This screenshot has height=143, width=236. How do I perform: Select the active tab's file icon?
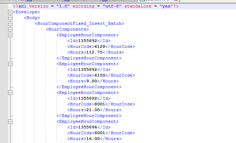coord(142,1)
